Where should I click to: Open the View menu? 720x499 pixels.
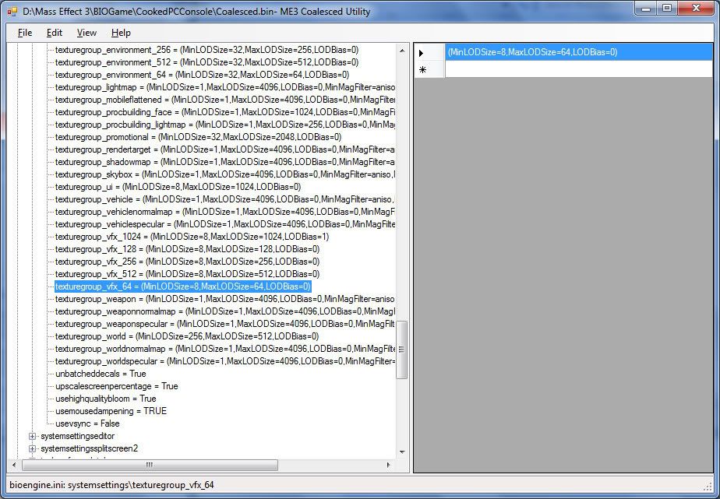[x=86, y=33]
